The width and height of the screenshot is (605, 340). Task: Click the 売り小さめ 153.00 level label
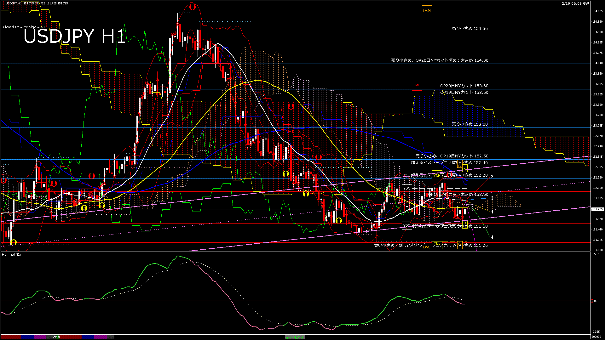[470, 124]
